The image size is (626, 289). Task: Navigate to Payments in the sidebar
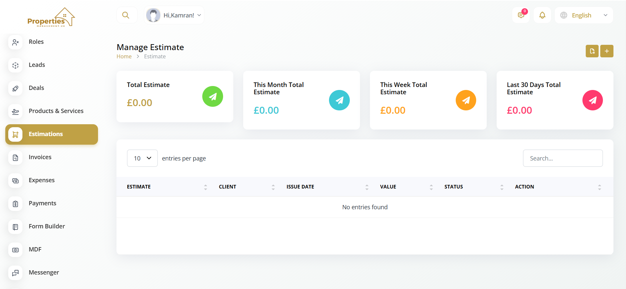point(42,203)
